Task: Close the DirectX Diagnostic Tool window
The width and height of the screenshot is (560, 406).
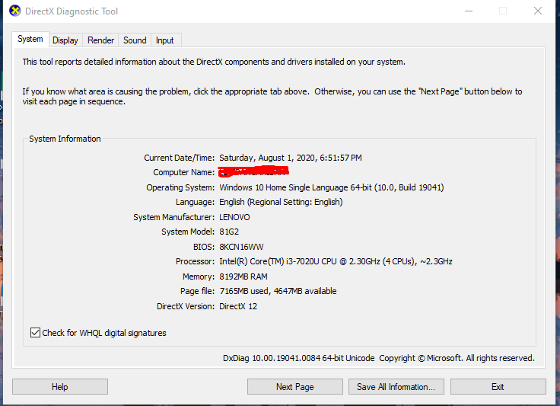Action: pos(538,11)
